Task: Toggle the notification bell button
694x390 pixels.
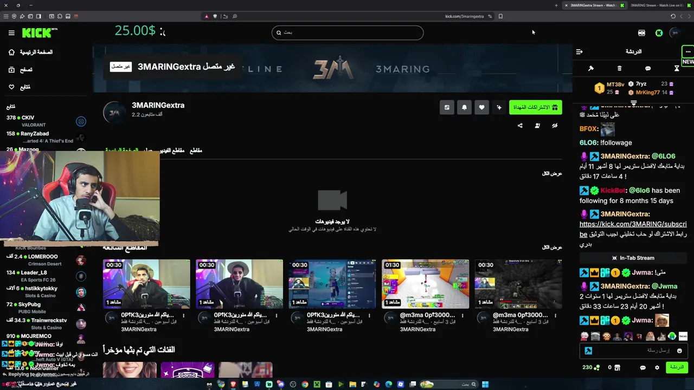Action: pyautogui.click(x=464, y=107)
